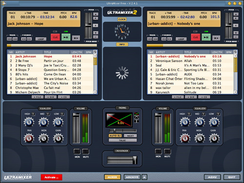Viewport: 244px width, 183px height.
Task: Expand the arrow next to ARCHIVE
Action: [x=144, y=177]
